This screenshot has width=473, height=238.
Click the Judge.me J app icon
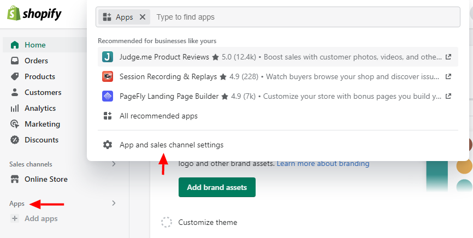pos(108,57)
